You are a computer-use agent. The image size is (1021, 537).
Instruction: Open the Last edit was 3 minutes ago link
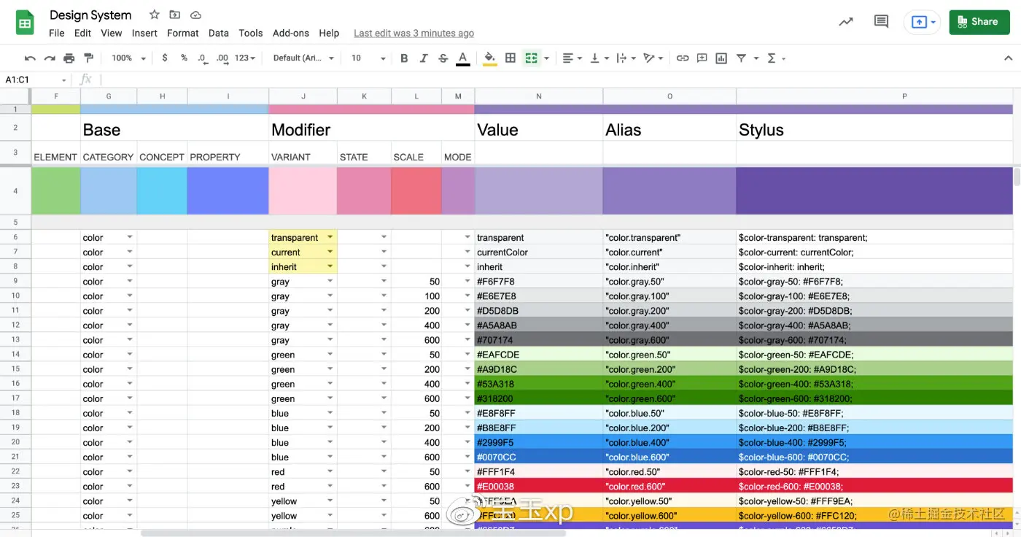[414, 33]
